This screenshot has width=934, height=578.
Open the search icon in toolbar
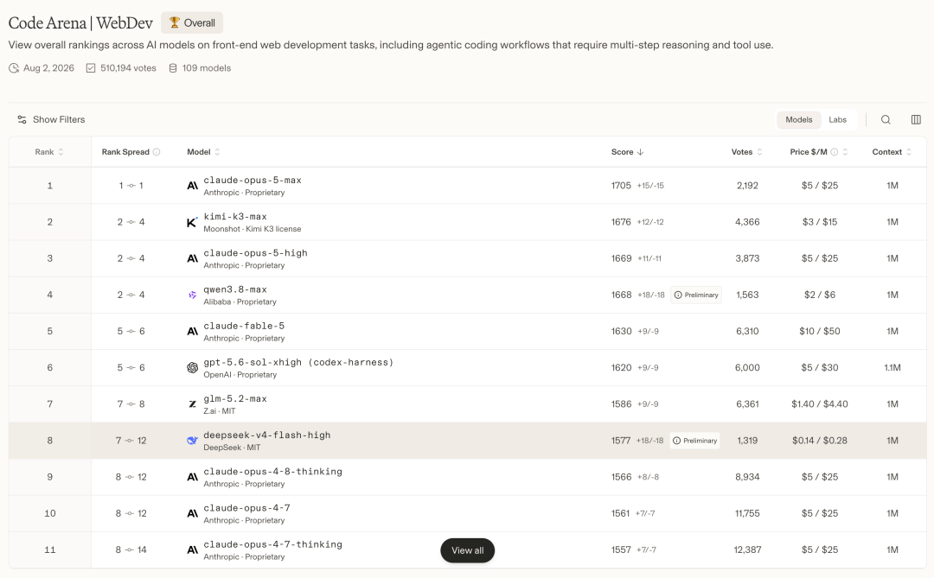(x=886, y=119)
